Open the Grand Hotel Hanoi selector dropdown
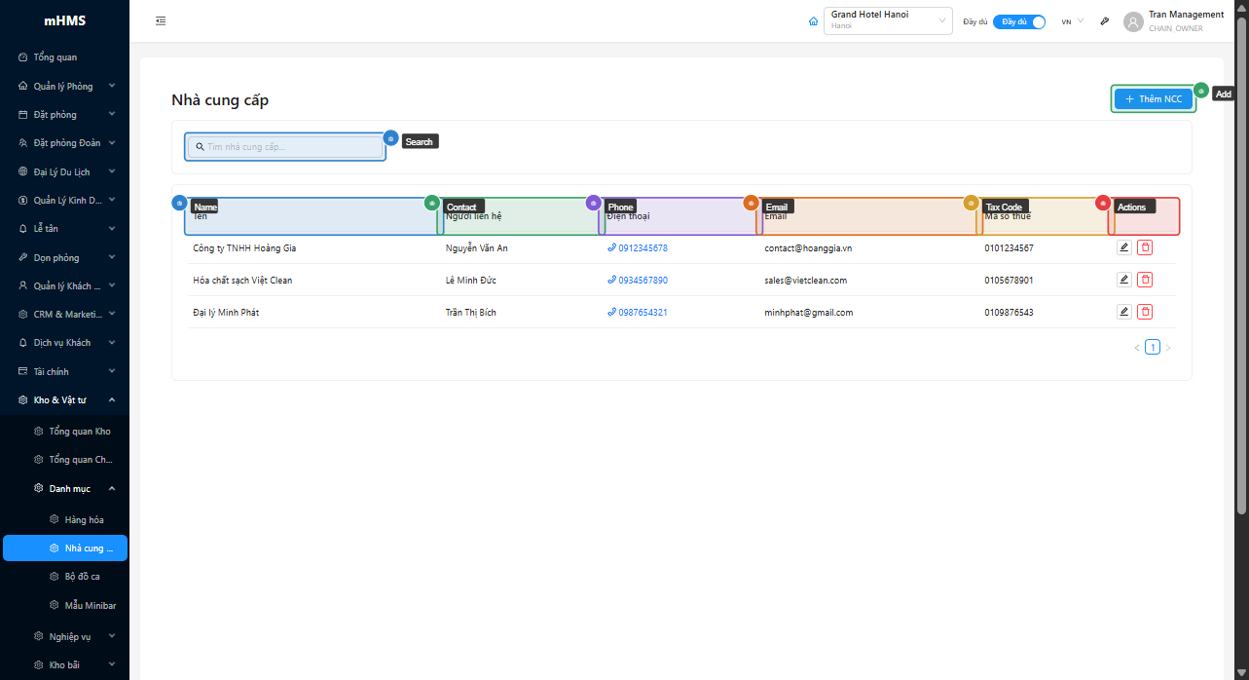This screenshot has width=1249, height=680. pos(887,20)
